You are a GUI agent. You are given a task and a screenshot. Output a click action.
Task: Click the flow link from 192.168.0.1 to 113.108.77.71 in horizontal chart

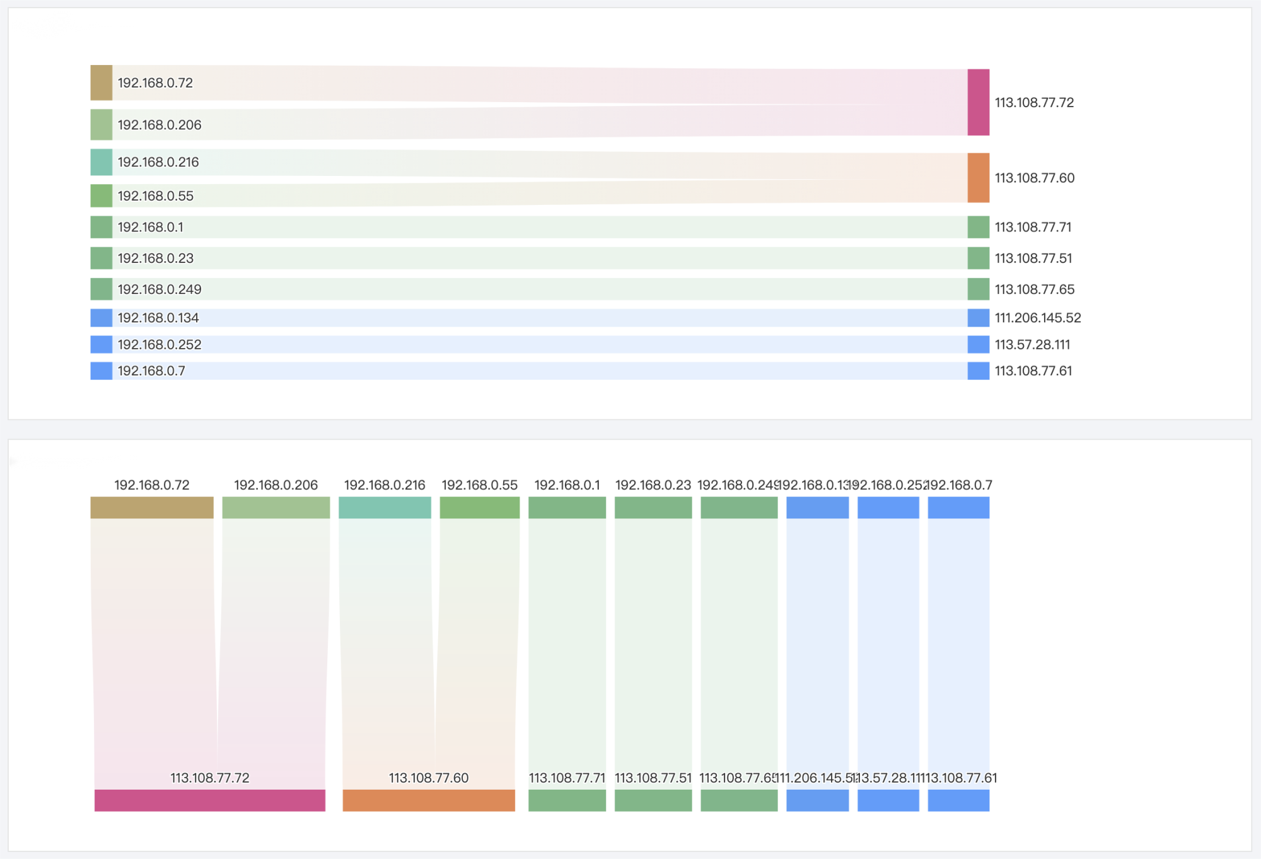[536, 227]
